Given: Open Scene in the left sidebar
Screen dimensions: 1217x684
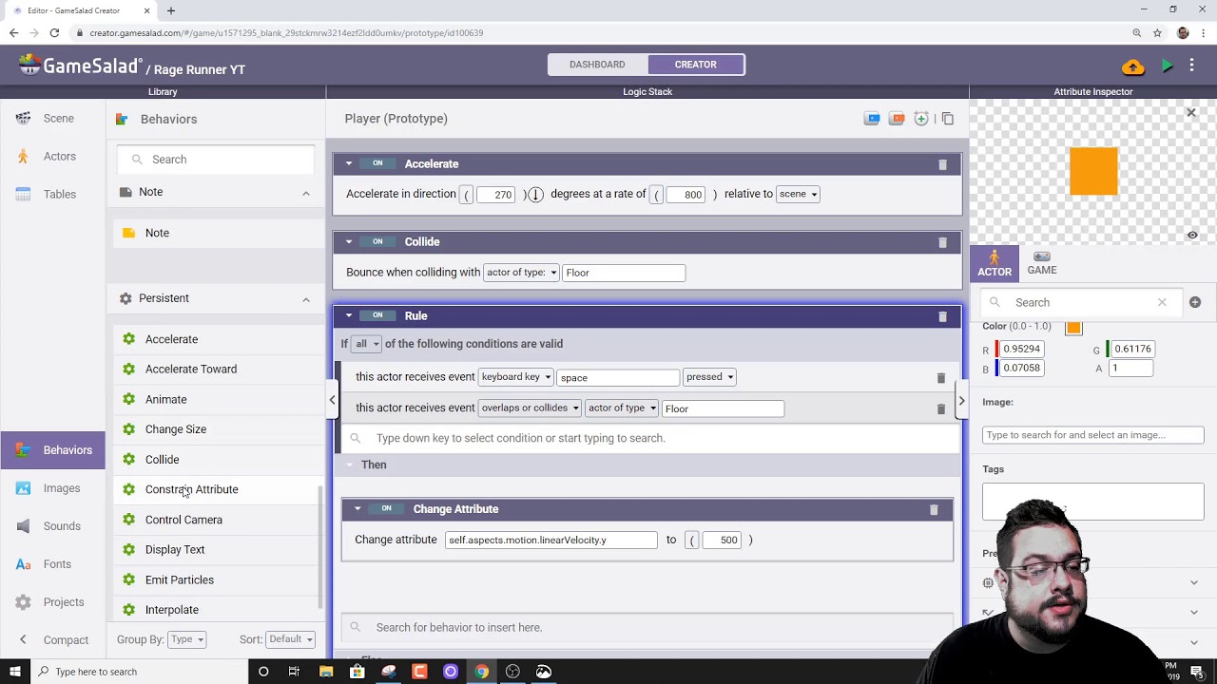Looking at the screenshot, I should coord(52,119).
